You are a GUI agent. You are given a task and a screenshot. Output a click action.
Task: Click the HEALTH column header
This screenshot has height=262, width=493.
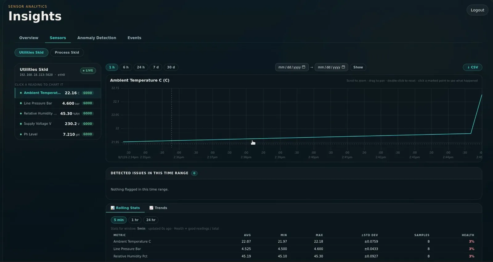[x=468, y=235]
